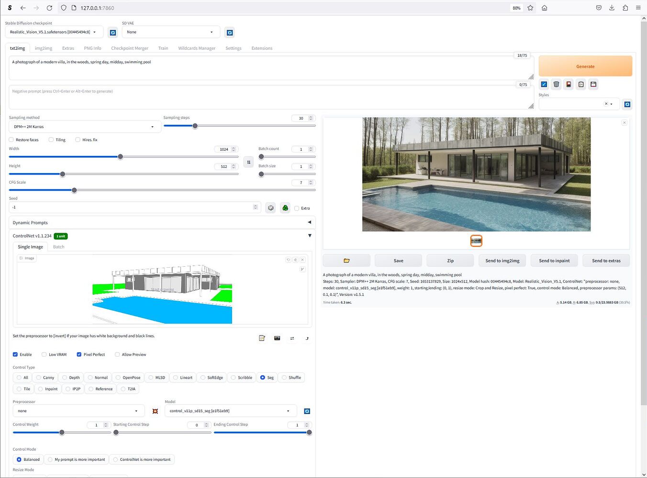The image size is (647, 478).
Task: Open the Sampling method dropdown
Action: 84,126
